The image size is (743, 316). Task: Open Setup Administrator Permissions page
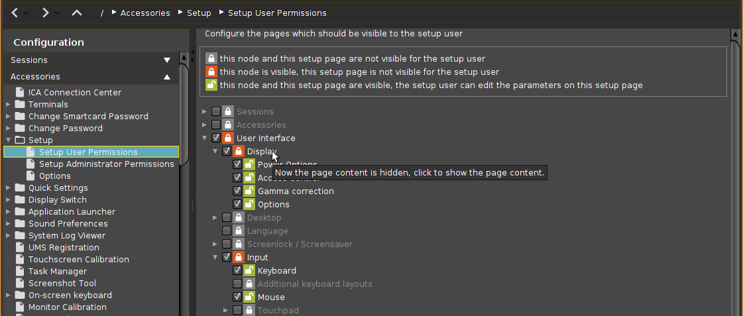[x=106, y=164]
